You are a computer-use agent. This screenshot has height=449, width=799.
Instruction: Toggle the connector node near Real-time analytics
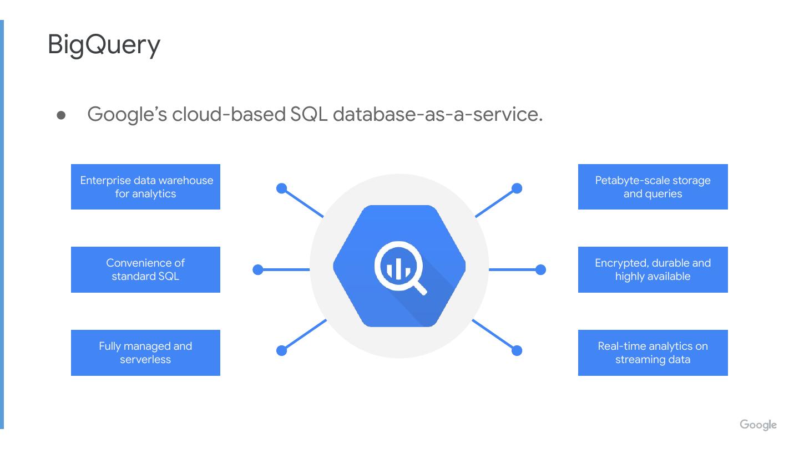(x=517, y=350)
